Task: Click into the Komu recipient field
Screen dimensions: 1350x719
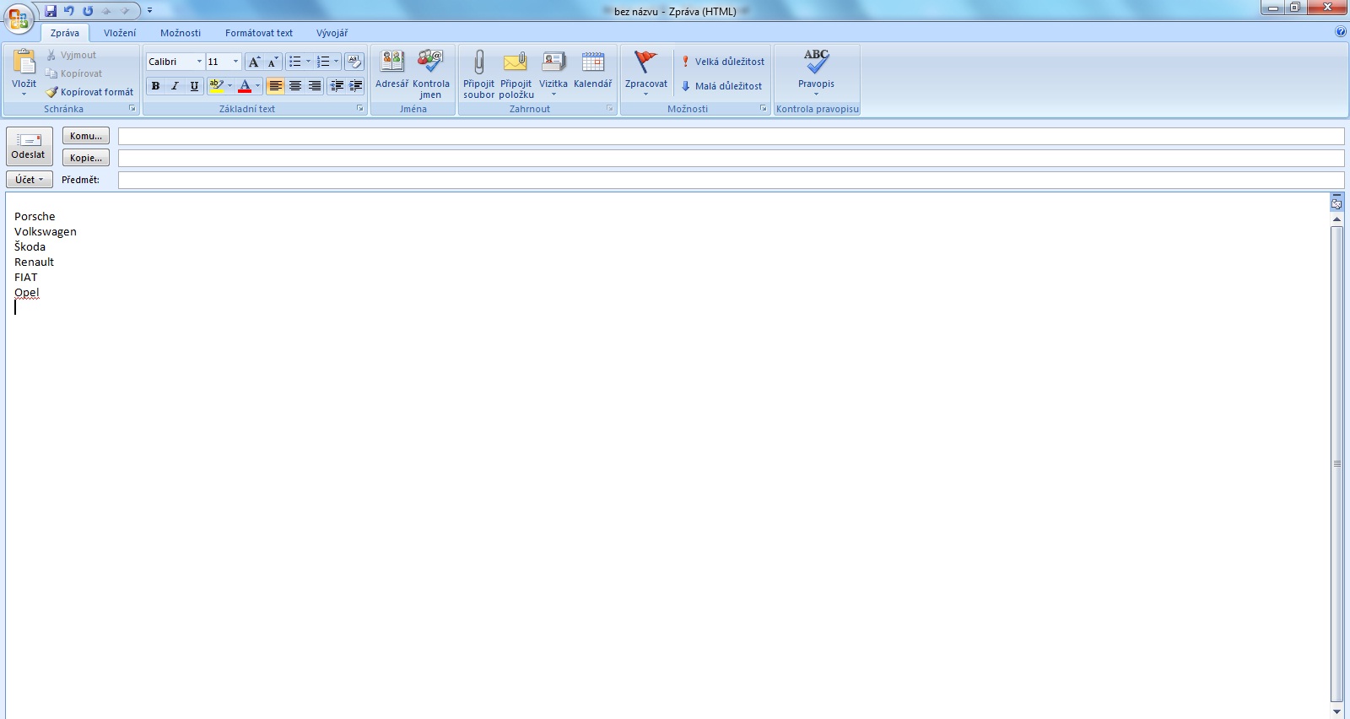Action: (x=731, y=136)
